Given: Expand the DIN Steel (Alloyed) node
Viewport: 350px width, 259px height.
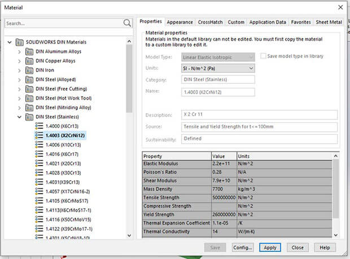Looking at the screenshot, I should point(19,80).
